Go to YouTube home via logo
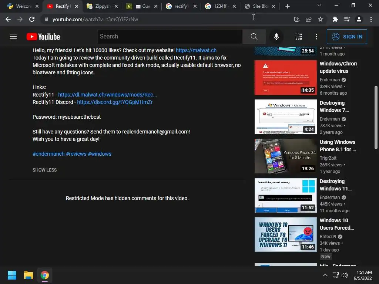Image resolution: width=379 pixels, height=284 pixels. 43,37
